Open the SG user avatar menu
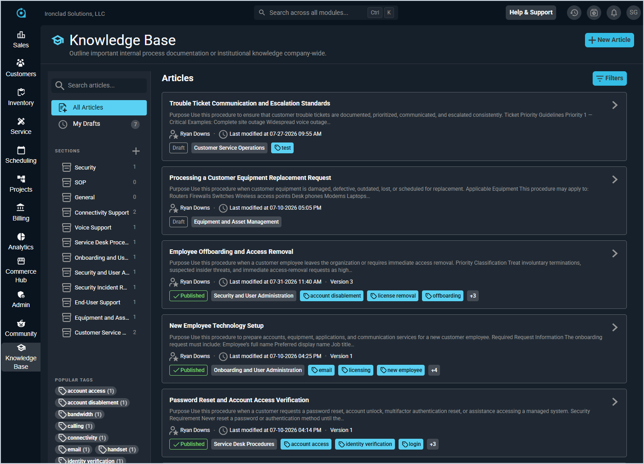Viewport: 644px width, 464px height. (634, 13)
